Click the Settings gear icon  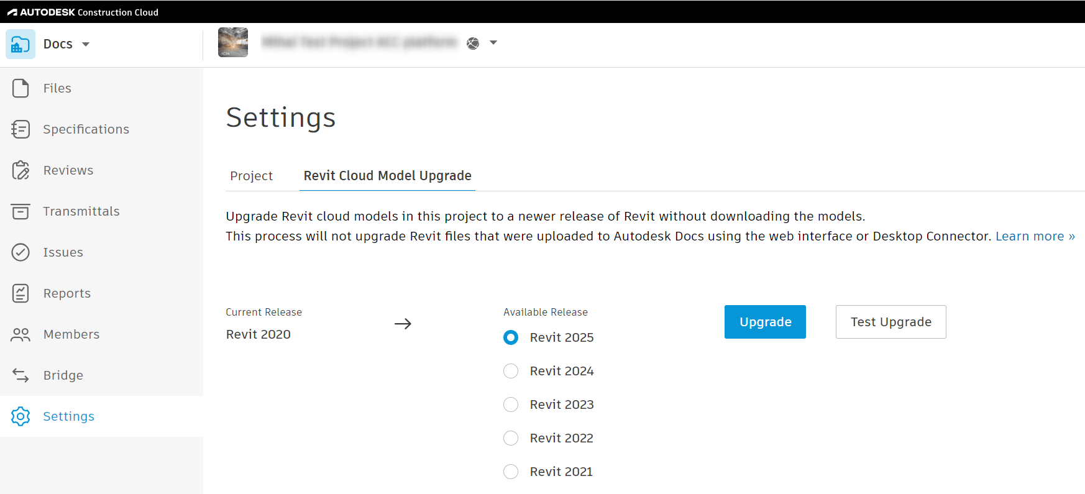coord(21,416)
